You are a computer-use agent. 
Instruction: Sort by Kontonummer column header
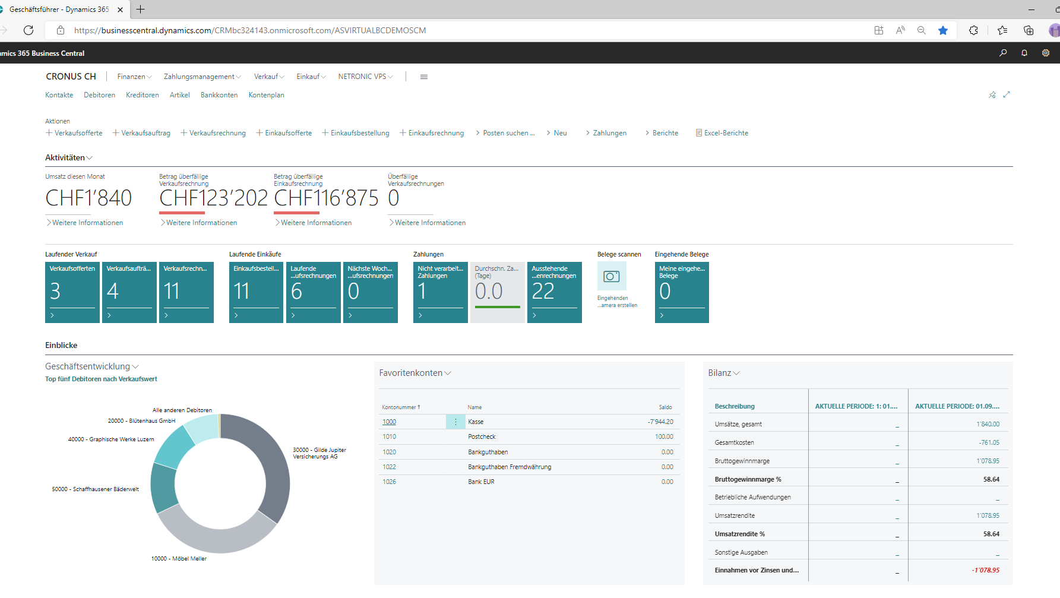click(x=401, y=407)
